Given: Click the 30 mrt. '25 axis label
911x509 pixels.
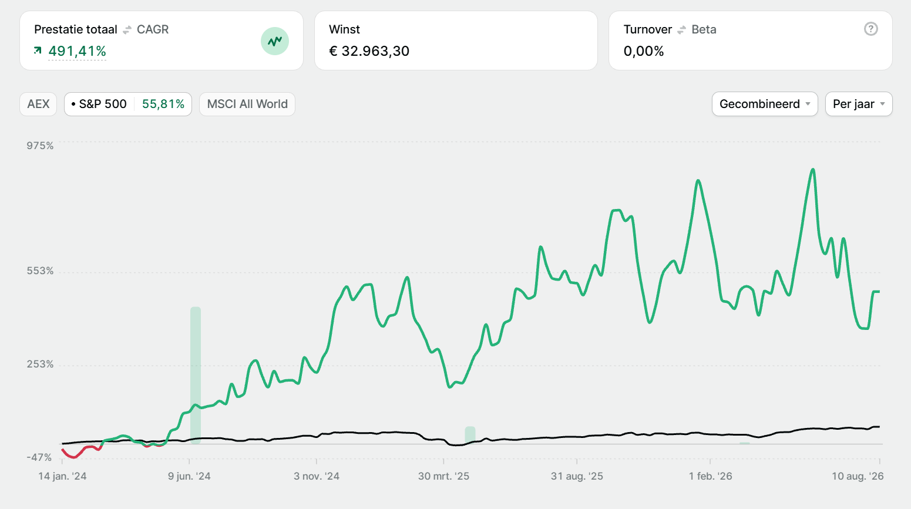Looking at the screenshot, I should point(443,476).
